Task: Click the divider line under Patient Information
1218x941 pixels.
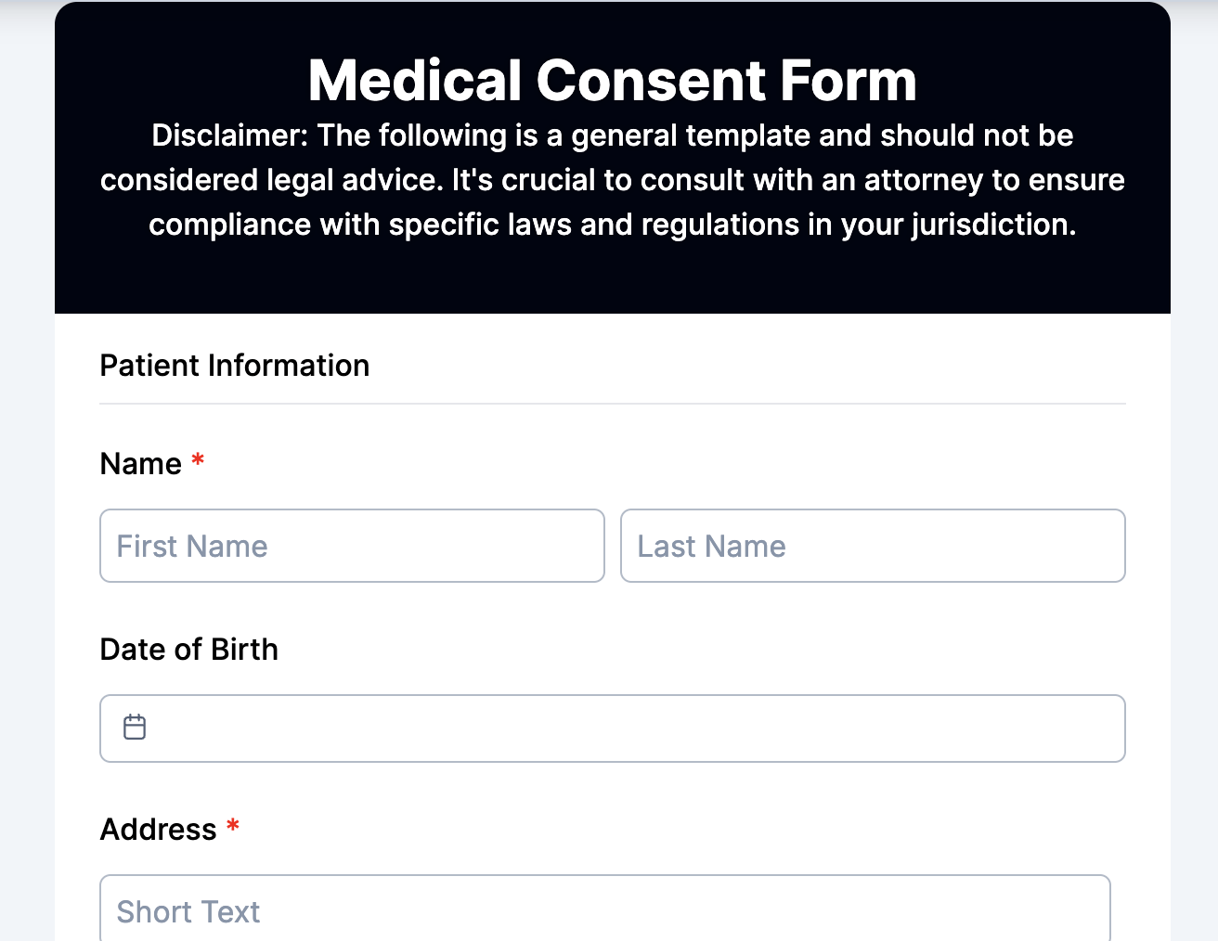Action: point(613,402)
